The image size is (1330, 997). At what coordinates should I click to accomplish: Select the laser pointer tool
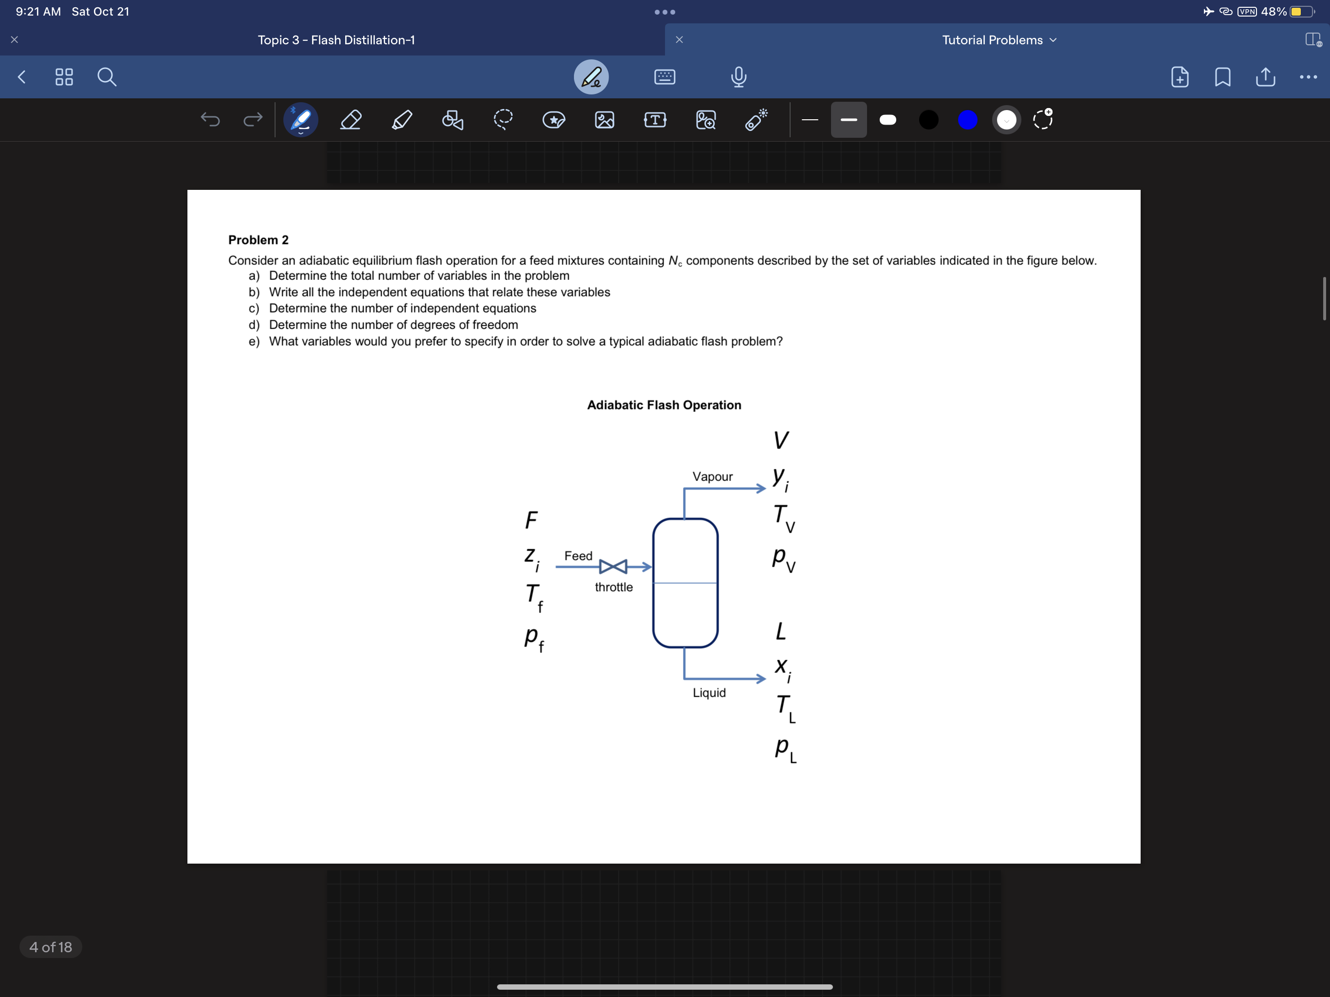tap(757, 120)
